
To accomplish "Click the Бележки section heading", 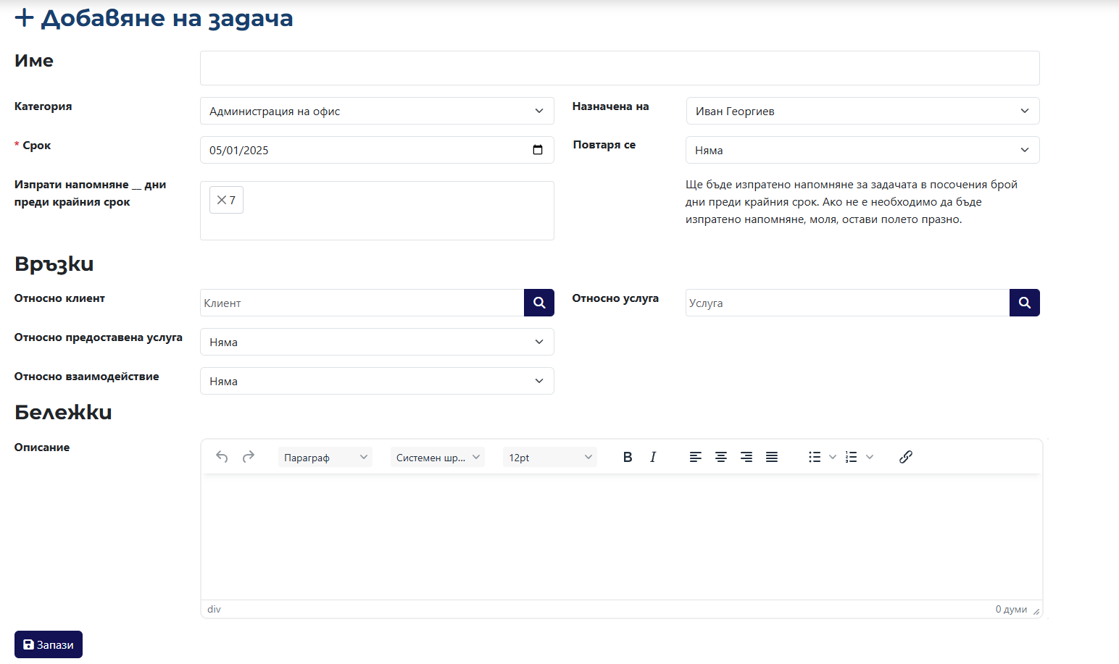I will [x=63, y=412].
